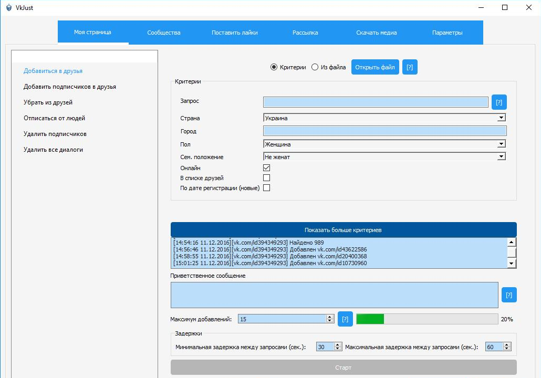The image size is (541, 378).
Task: Click into the Город input field
Action: 384,131
